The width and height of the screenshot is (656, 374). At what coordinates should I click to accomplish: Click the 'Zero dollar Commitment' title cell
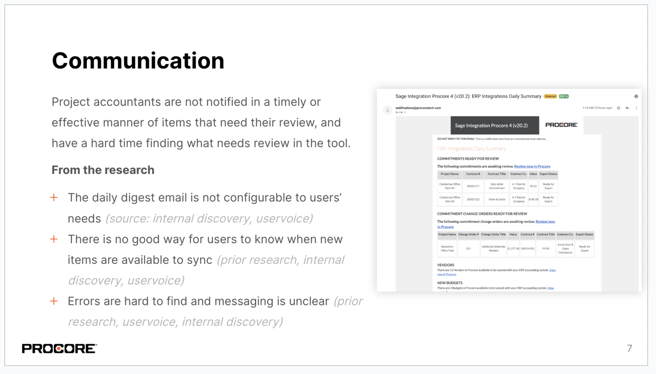click(x=497, y=186)
